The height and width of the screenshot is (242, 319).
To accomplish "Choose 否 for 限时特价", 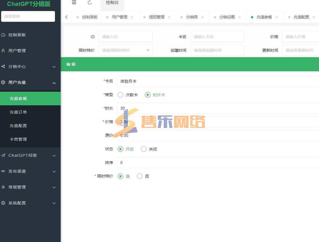I will tap(140, 176).
